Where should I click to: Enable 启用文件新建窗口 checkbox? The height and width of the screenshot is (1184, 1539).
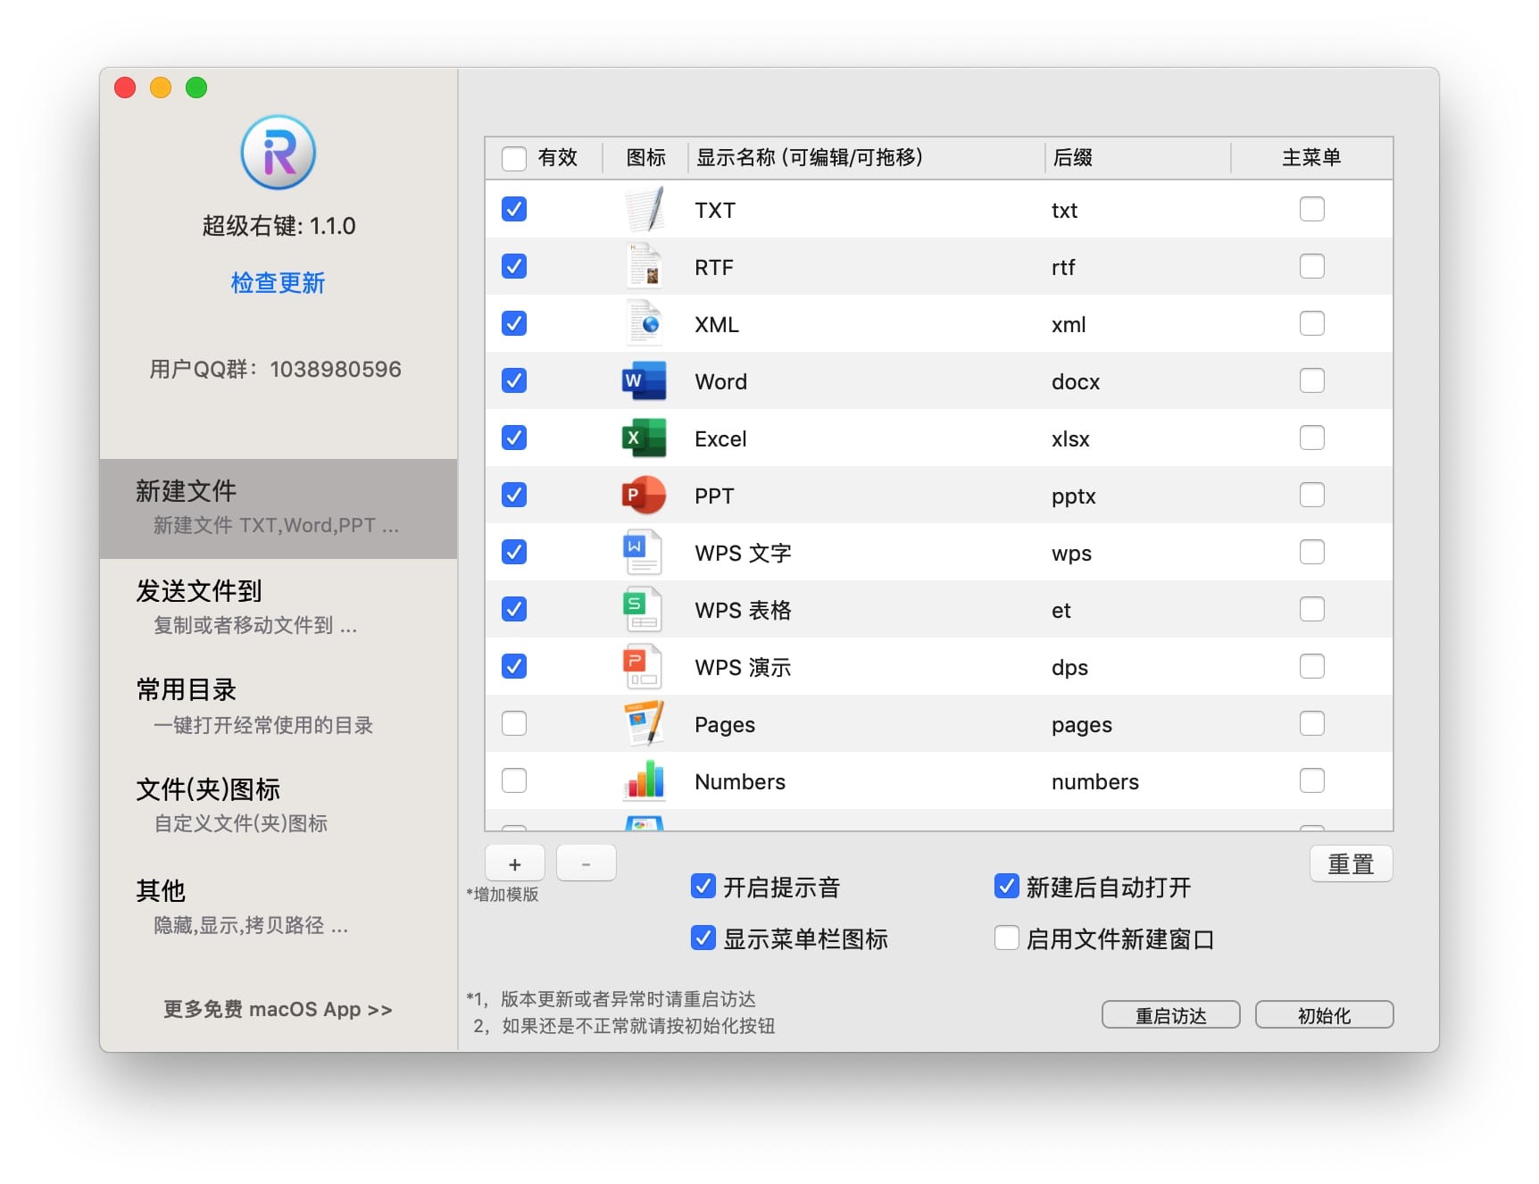(x=1007, y=938)
